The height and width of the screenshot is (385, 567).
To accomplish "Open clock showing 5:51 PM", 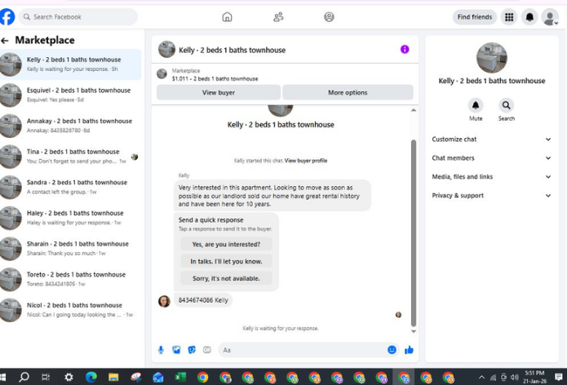I will (534, 377).
